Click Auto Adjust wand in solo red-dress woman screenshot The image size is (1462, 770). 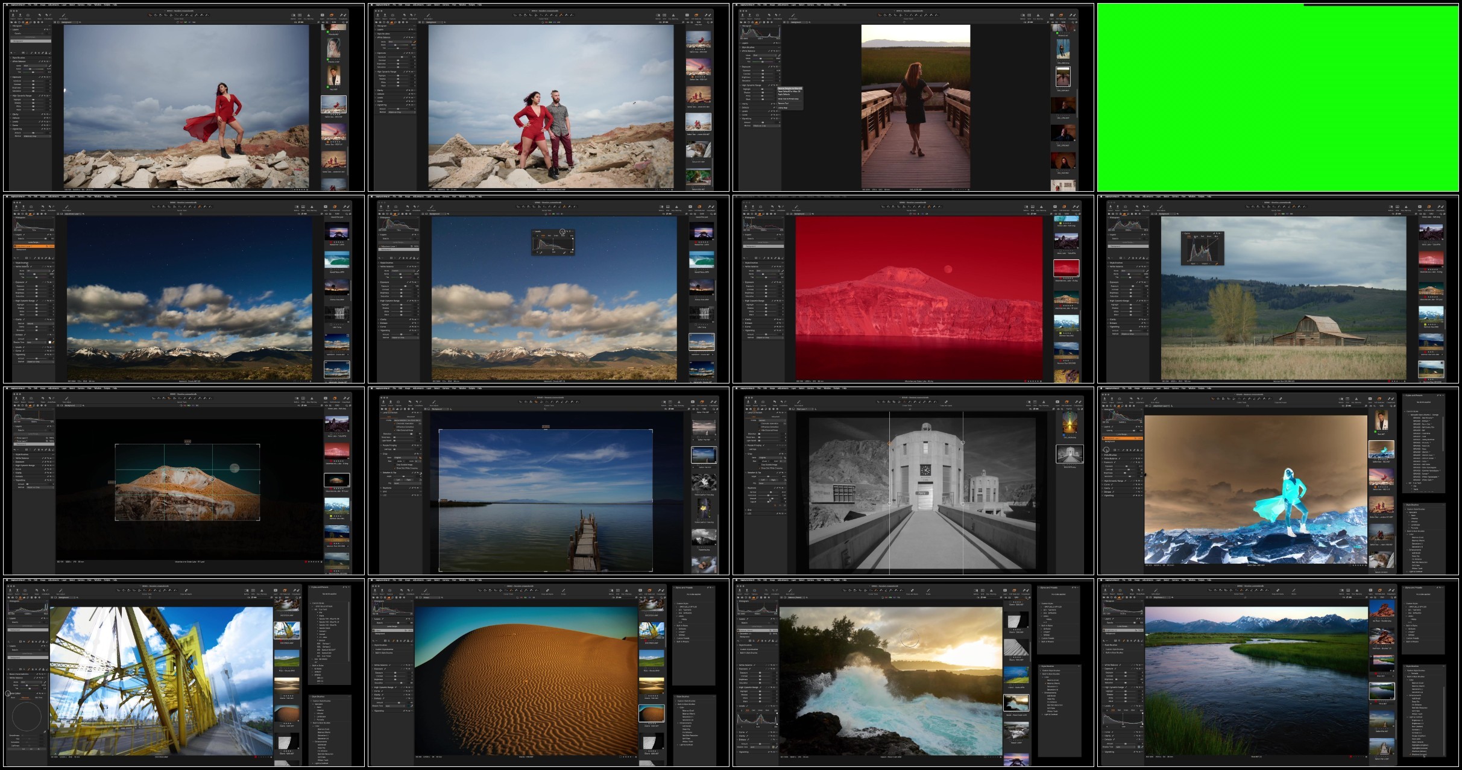pyautogui.click(x=63, y=15)
